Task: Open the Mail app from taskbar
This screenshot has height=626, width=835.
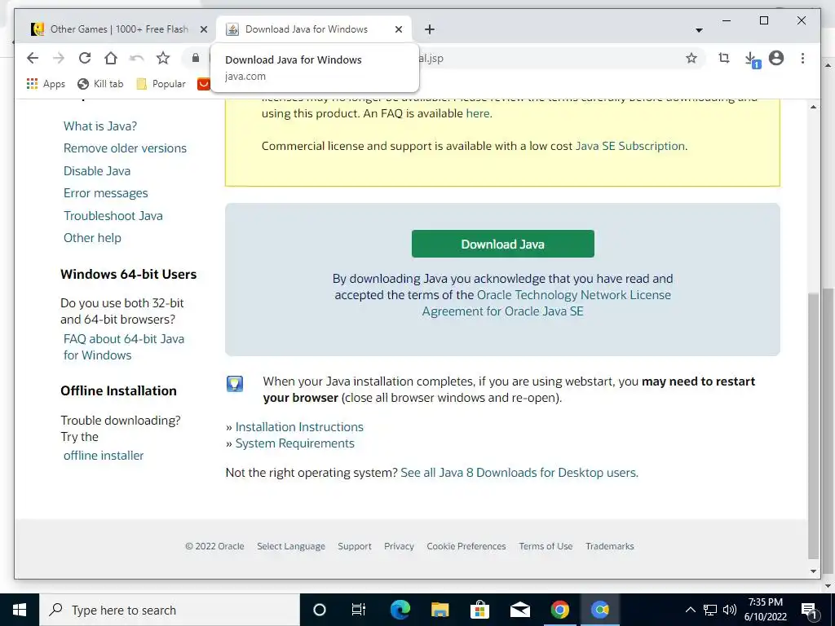Action: tap(519, 610)
